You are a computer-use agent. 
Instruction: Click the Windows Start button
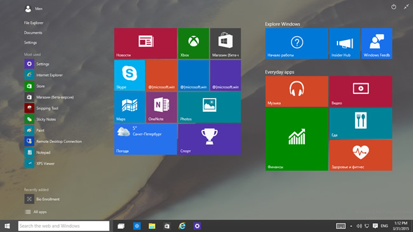pos(7,226)
